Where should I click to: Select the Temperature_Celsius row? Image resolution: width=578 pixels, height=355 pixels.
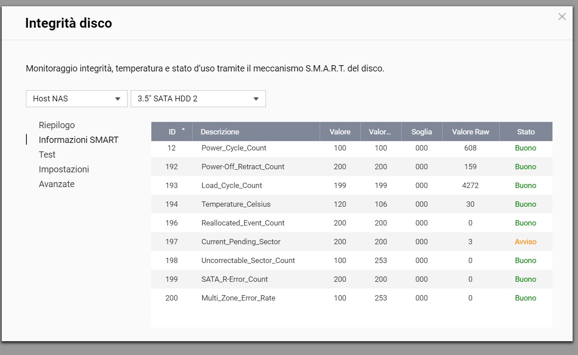click(x=236, y=204)
